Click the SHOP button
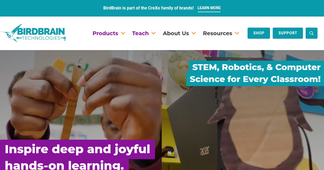The height and width of the screenshot is (170, 324). 259,33
